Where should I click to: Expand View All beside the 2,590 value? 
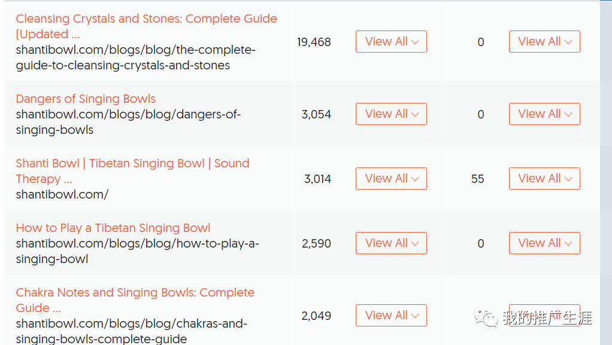click(391, 243)
